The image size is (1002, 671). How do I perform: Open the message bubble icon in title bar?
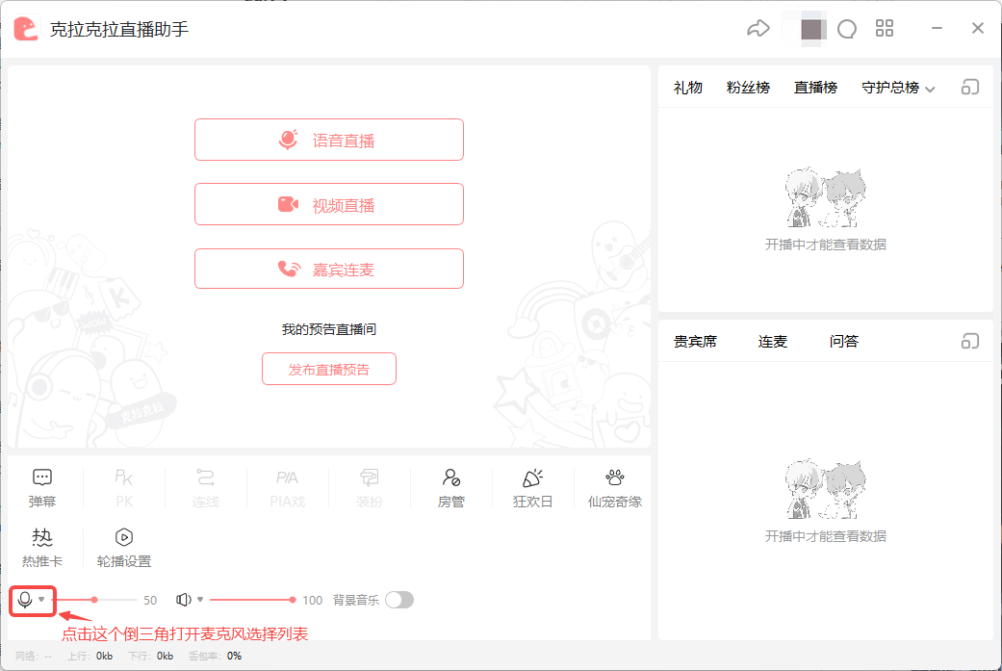[847, 29]
